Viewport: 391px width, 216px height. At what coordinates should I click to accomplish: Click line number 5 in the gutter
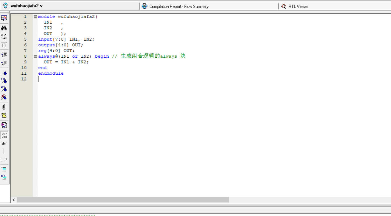click(x=25, y=39)
